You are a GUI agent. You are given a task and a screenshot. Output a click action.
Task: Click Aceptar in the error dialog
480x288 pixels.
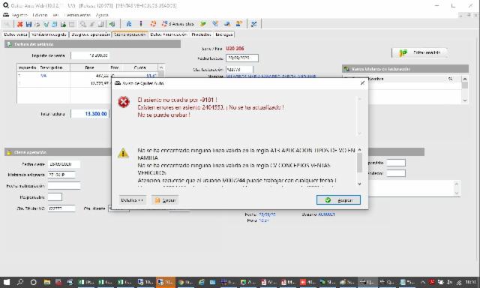(338, 200)
